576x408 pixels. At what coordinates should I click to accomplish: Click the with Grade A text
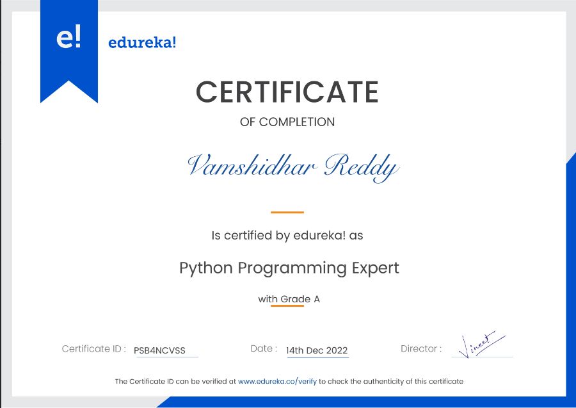289,299
